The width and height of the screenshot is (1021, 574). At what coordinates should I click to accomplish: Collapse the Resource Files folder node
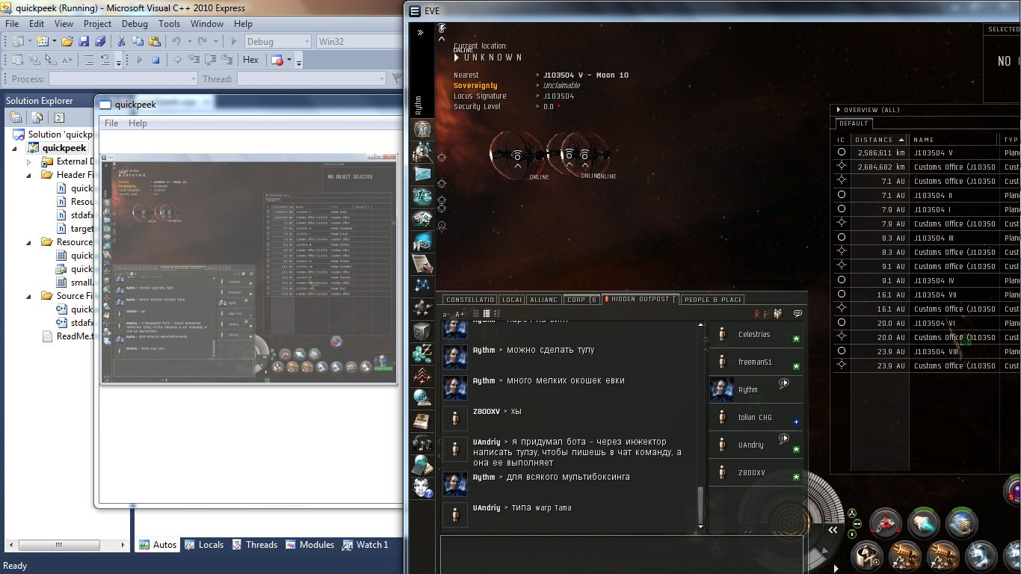click(29, 242)
